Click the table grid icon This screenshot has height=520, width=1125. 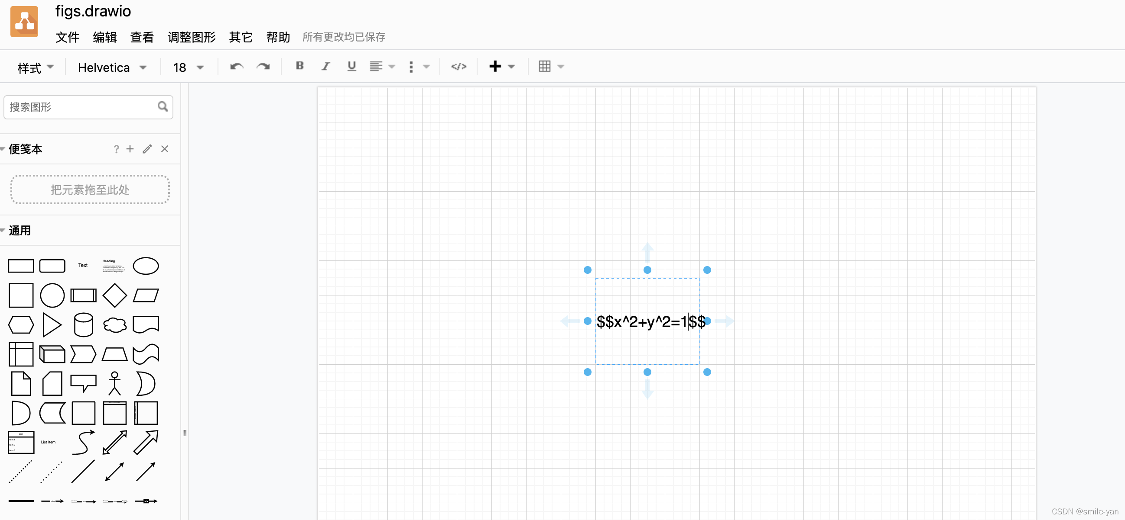[544, 66]
